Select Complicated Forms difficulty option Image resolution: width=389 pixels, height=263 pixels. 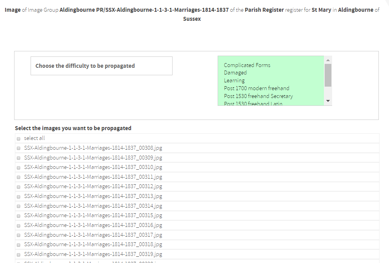(x=247, y=65)
